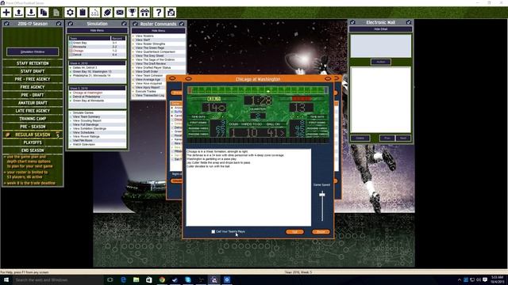
Task: Select the FREE AGENCY stage
Action: tap(33, 87)
